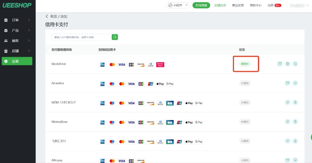Open the 小程序 dropdown
This screenshot has width=312, height=163.
[178, 5]
